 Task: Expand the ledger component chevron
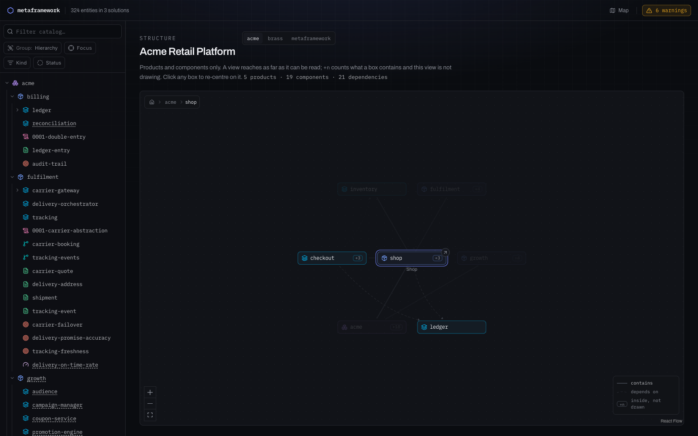[17, 110]
